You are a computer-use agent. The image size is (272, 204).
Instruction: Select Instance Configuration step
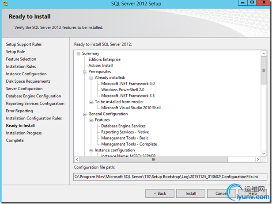point(26,74)
